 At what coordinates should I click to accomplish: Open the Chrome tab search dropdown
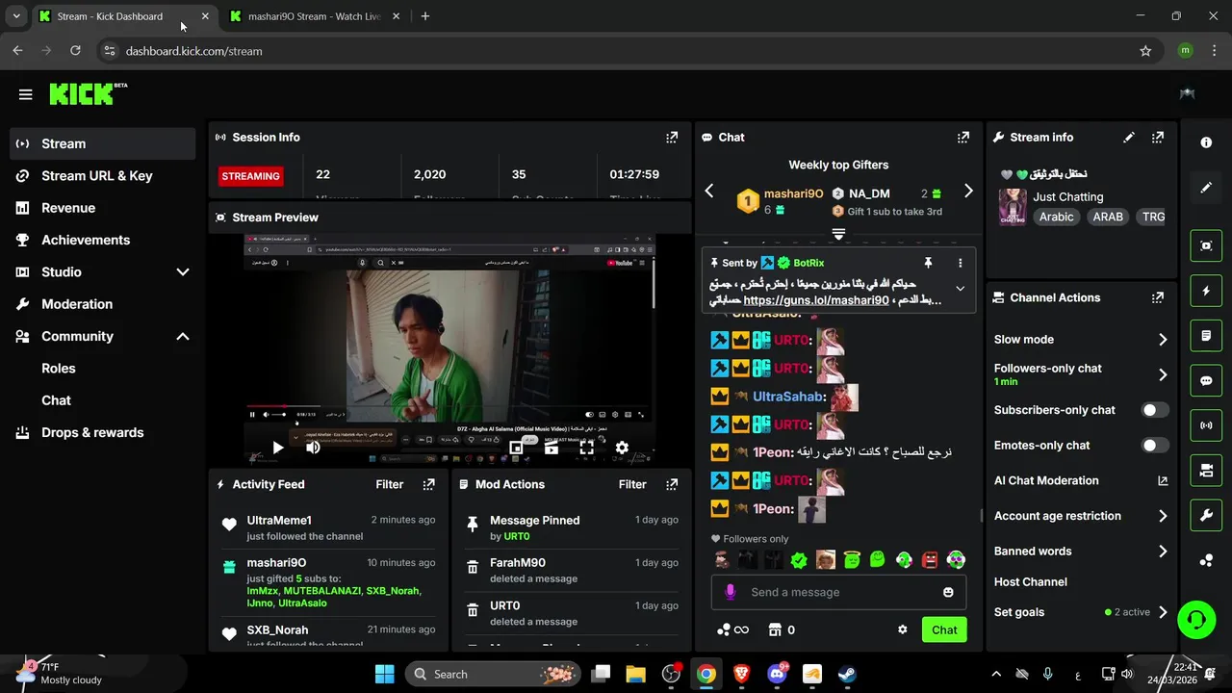[15, 16]
